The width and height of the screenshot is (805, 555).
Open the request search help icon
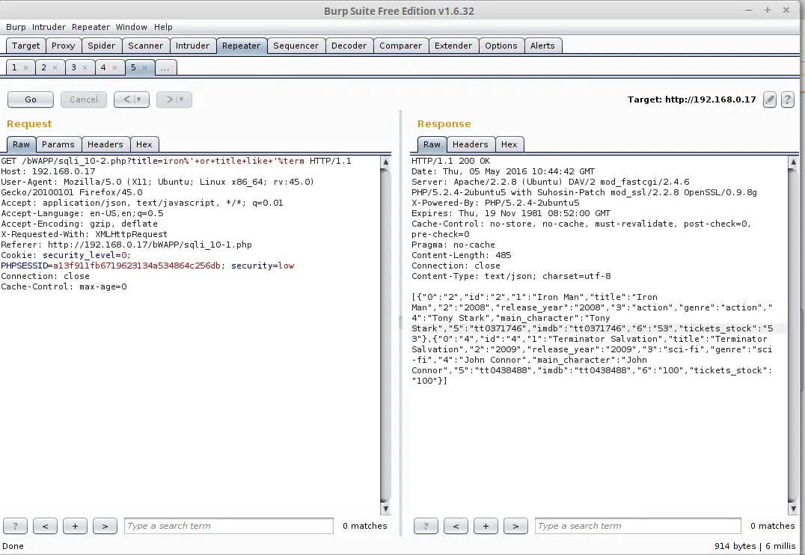pos(16,526)
